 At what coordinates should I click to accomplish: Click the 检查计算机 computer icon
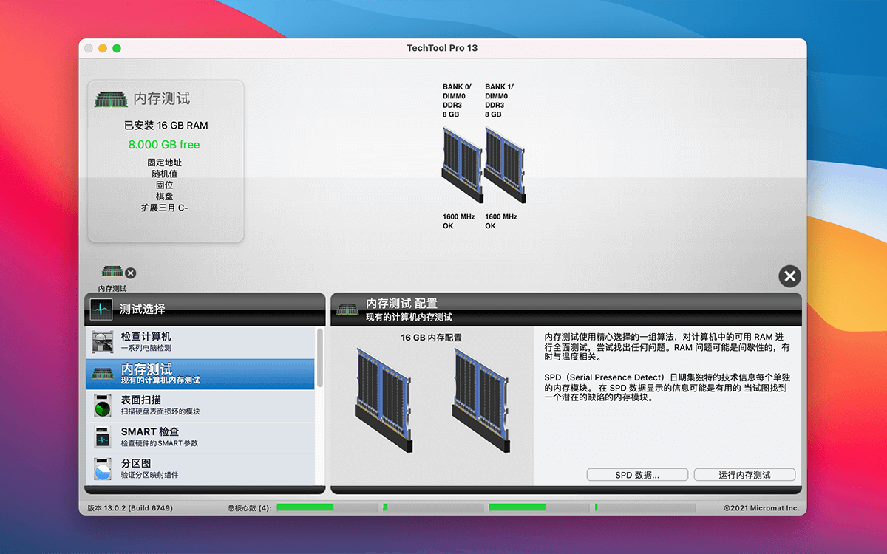tap(103, 341)
